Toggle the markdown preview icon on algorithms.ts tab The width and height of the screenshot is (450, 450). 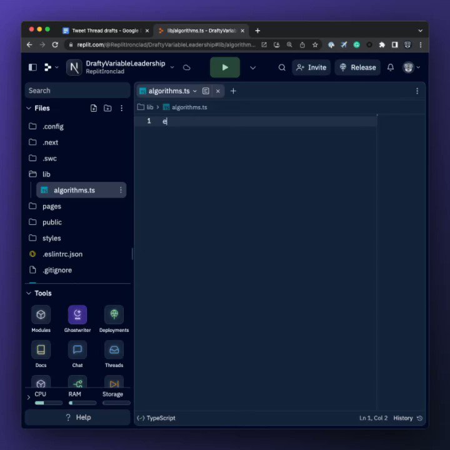click(206, 91)
